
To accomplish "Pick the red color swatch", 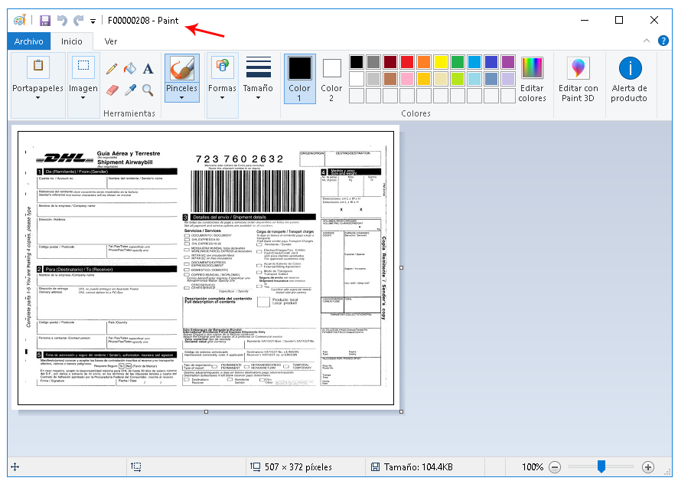I will (x=407, y=62).
